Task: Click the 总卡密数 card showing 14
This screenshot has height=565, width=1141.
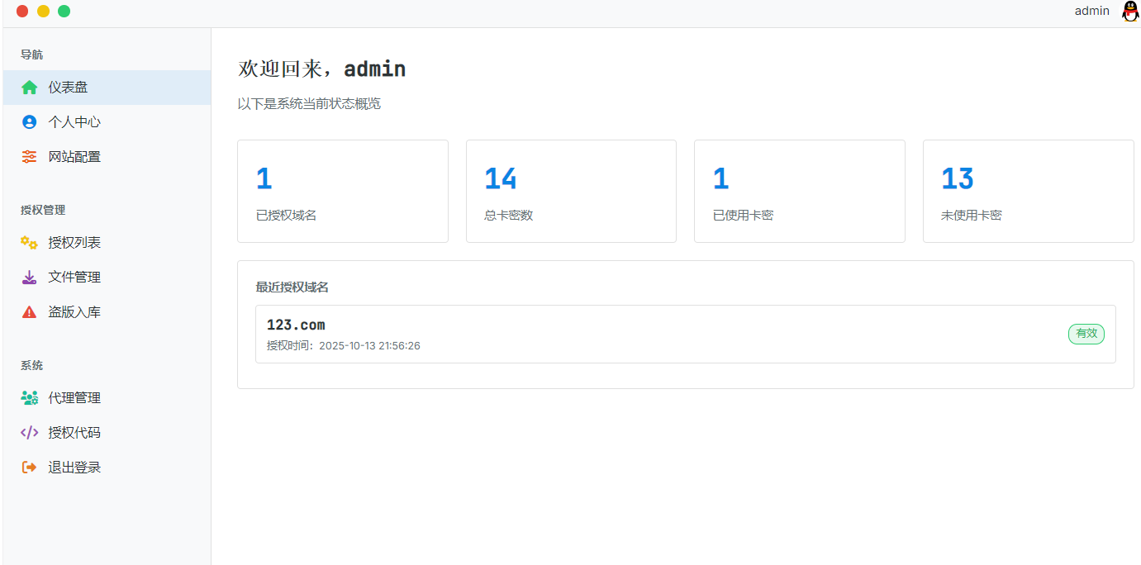Action: (x=571, y=191)
